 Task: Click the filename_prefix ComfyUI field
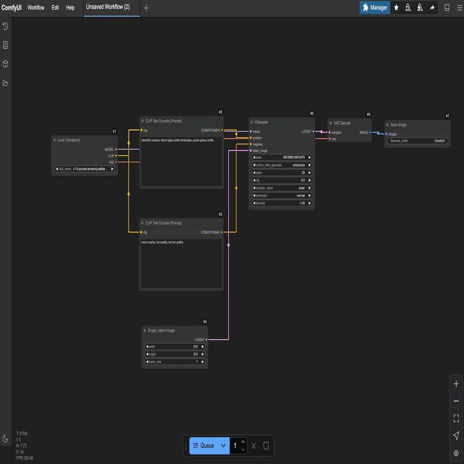(418, 141)
